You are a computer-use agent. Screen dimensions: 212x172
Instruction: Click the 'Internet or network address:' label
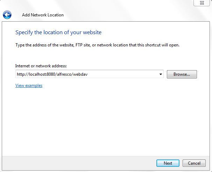point(41,66)
